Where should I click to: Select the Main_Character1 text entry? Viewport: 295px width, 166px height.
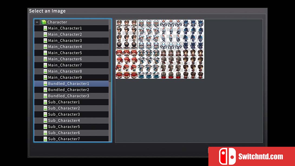coord(65,28)
